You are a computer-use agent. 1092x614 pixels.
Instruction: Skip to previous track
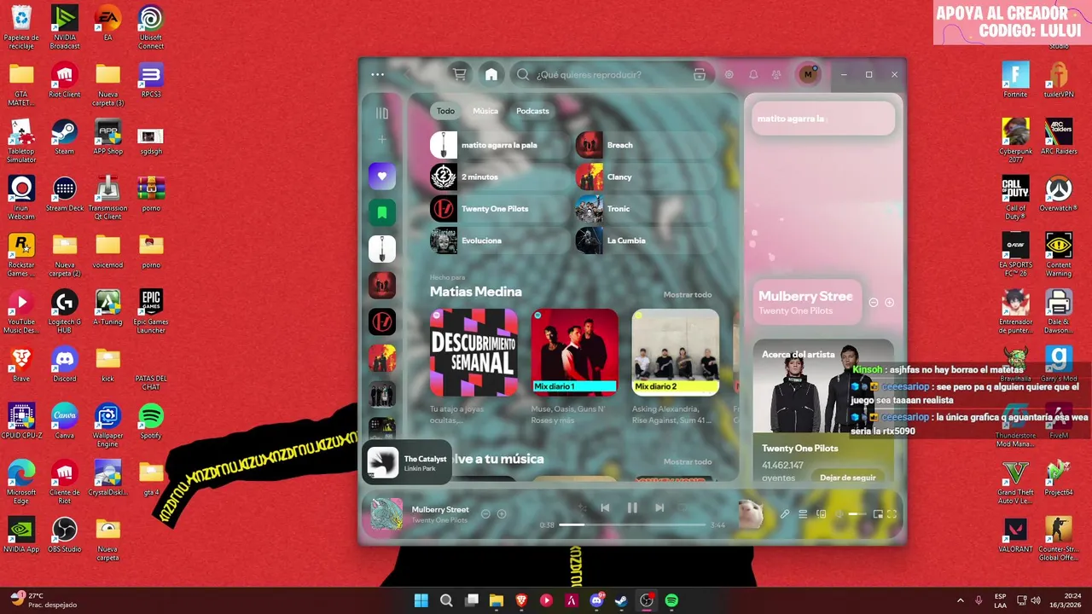(x=605, y=507)
